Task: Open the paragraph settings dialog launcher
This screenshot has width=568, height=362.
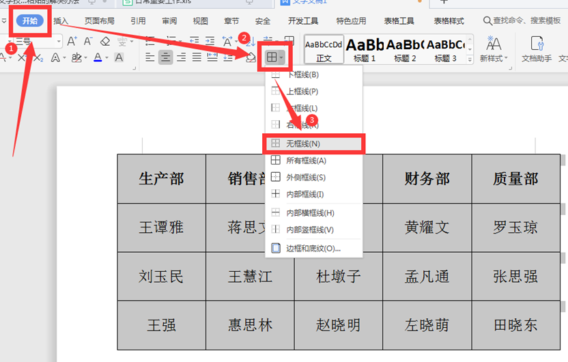Action: pos(134,68)
